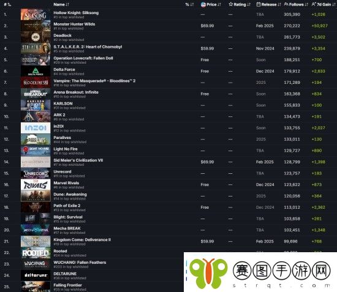
Task: Open the Rooted game thumbnail
Action: tap(36, 253)
